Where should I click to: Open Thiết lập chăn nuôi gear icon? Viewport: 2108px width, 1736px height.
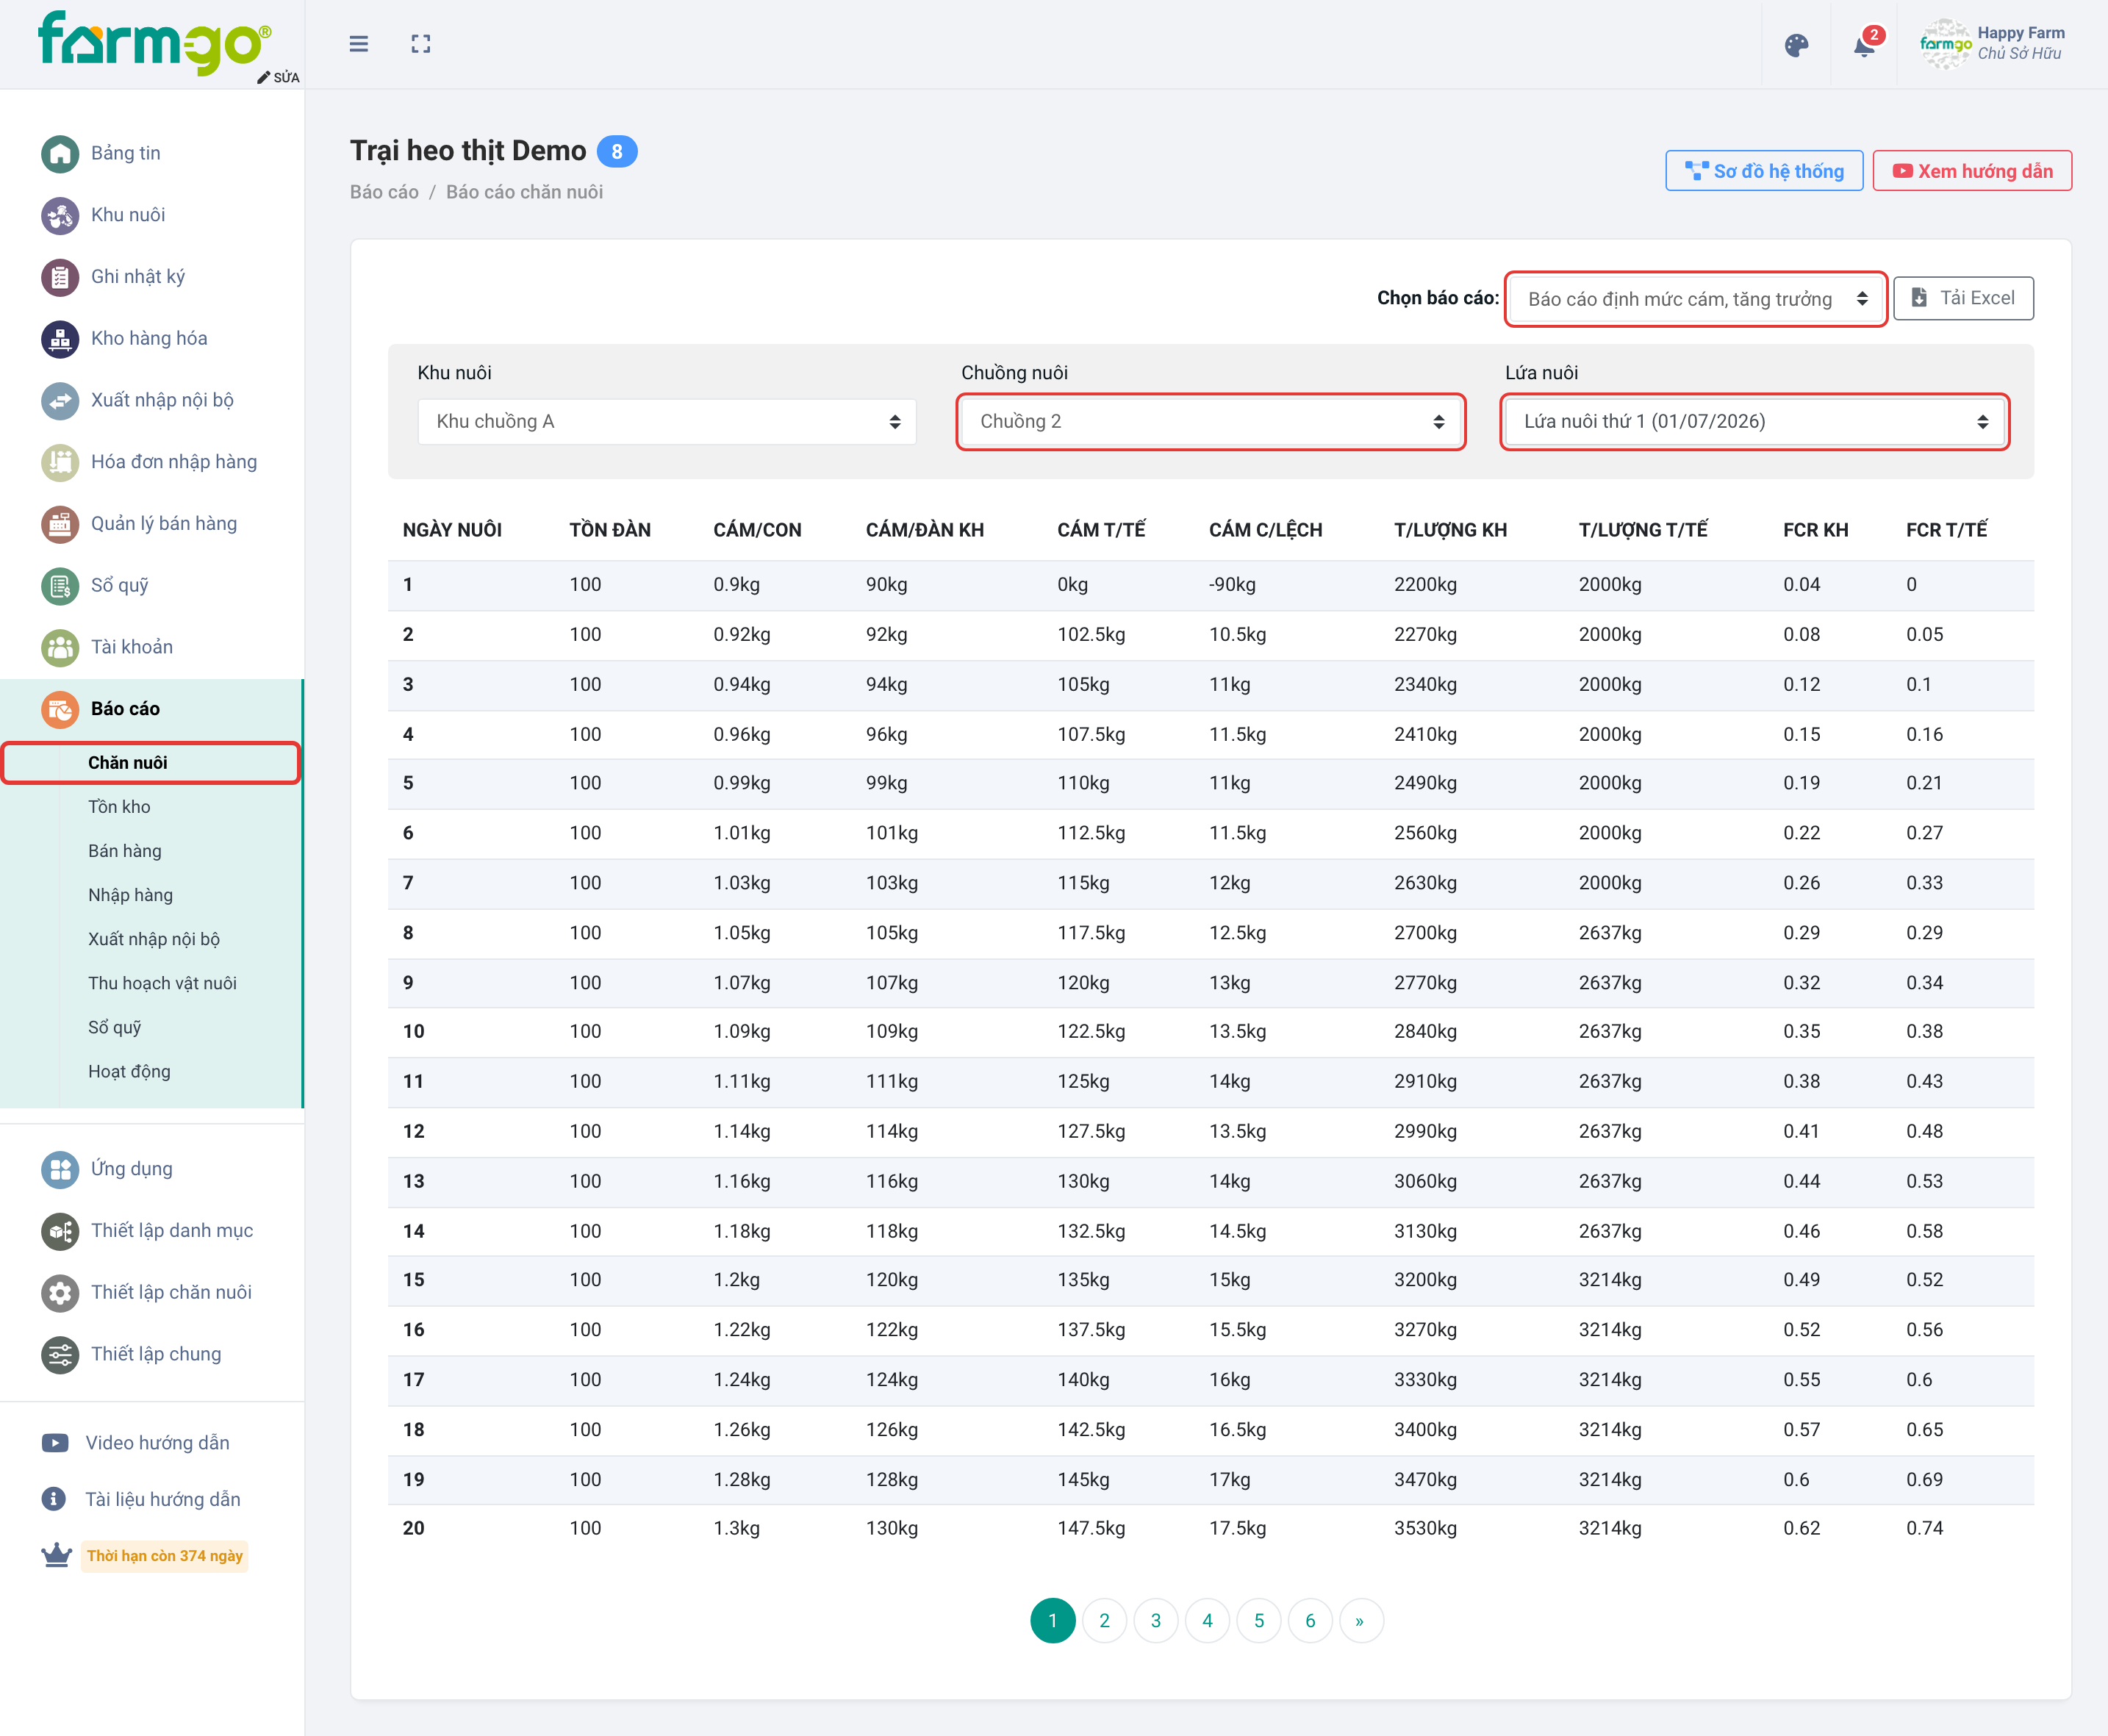[60, 1293]
